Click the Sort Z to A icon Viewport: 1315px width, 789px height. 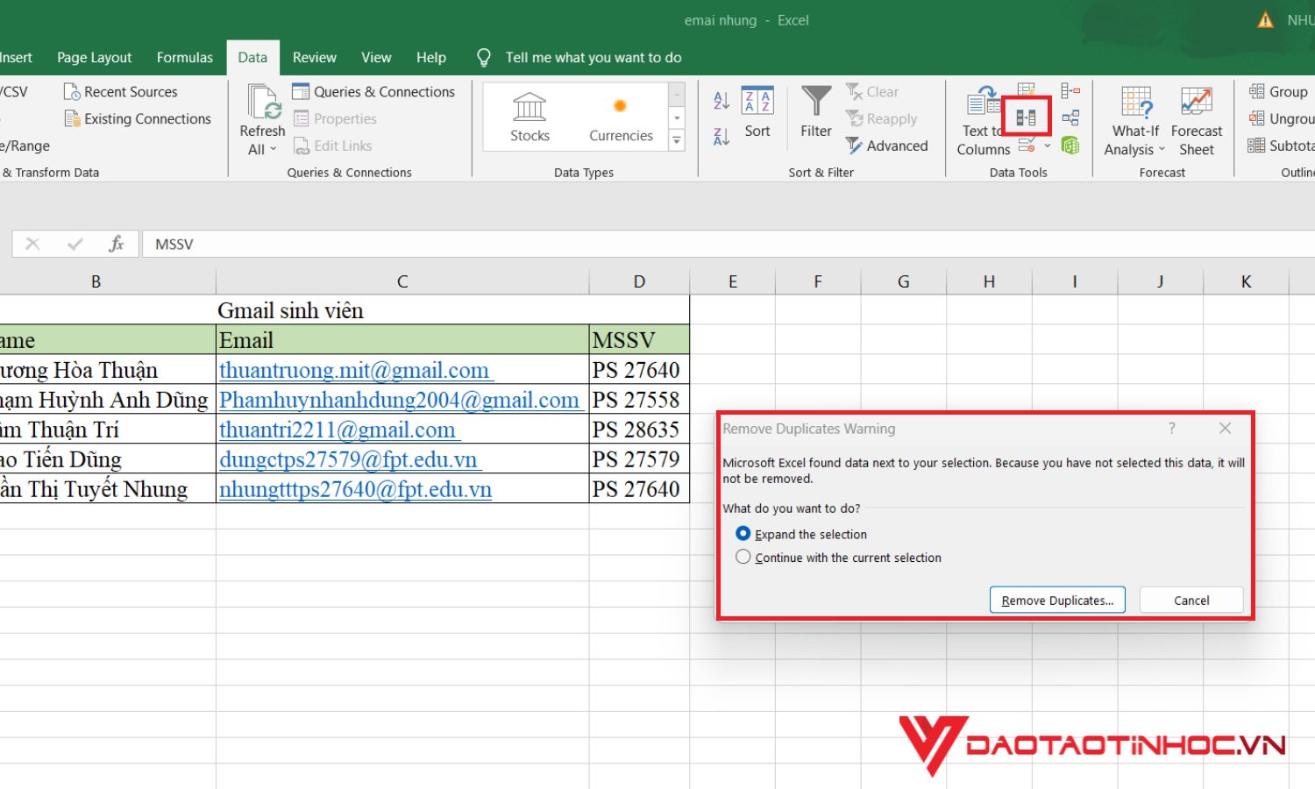pyautogui.click(x=721, y=137)
